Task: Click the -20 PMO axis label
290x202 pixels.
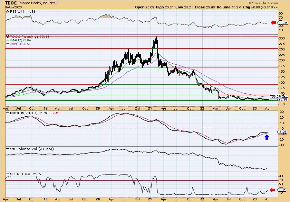Action: (x=281, y=139)
